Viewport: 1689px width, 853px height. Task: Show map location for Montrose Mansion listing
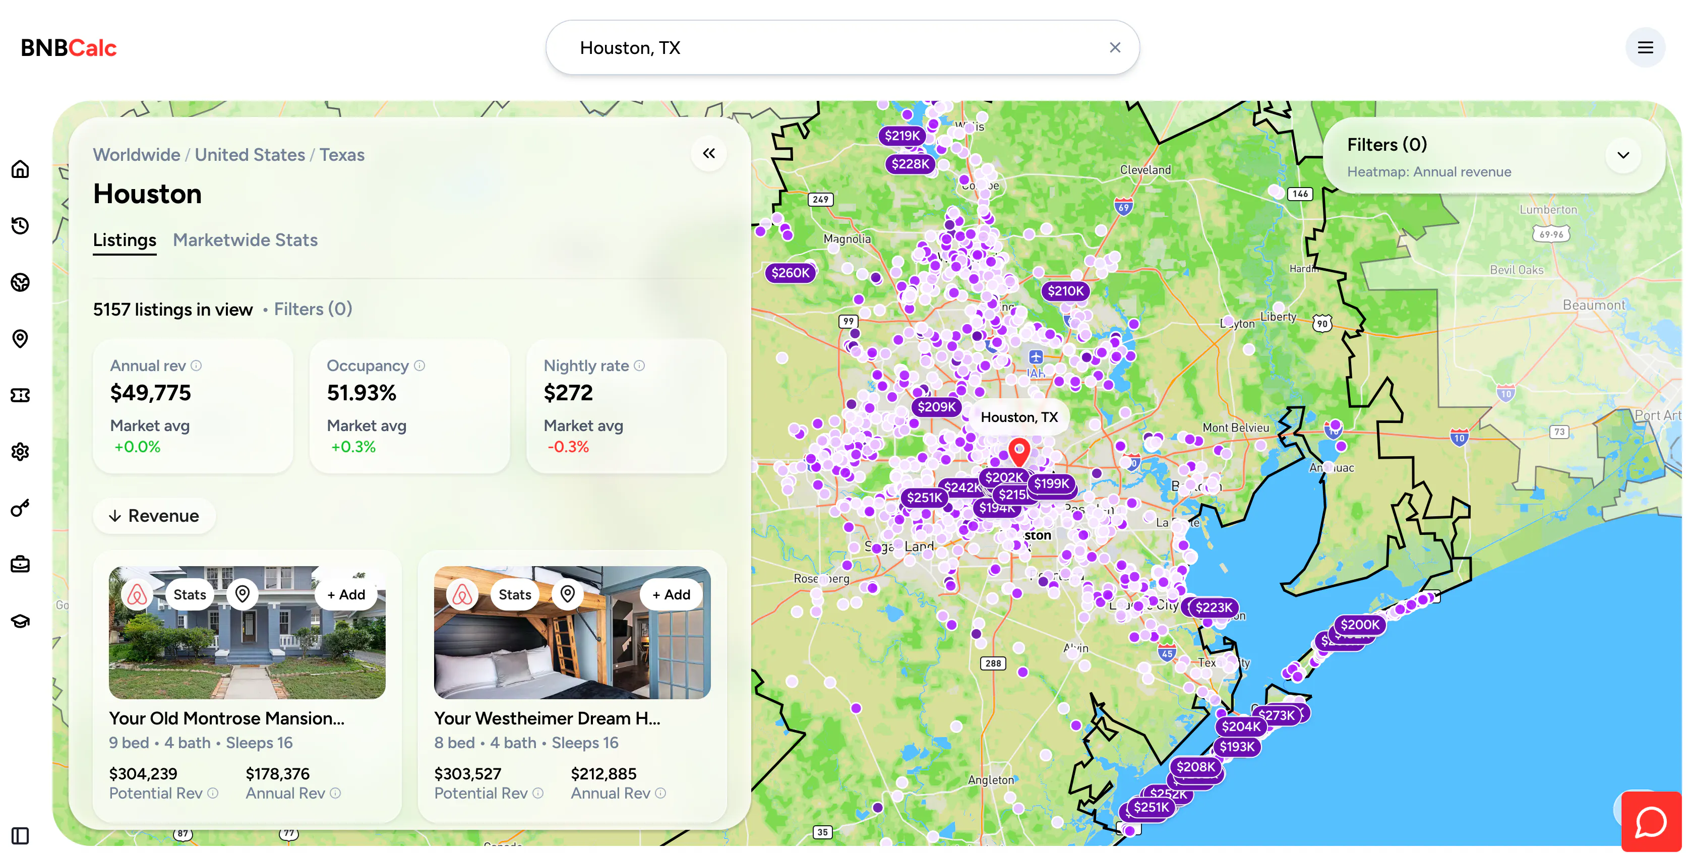(x=243, y=595)
